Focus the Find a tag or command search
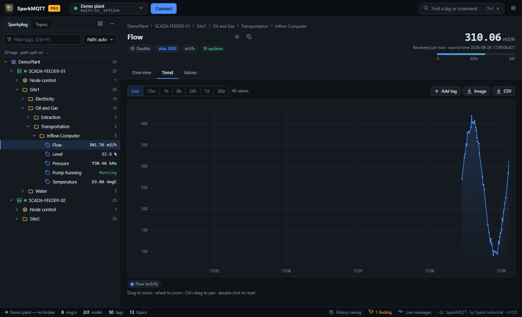 pyautogui.click(x=461, y=9)
